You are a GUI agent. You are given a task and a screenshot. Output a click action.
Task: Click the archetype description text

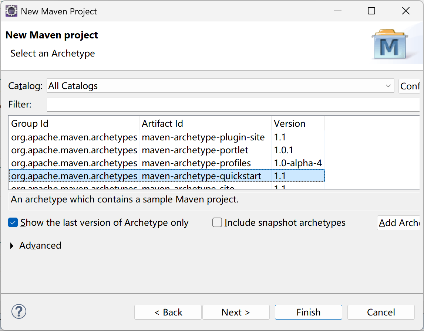pos(125,199)
